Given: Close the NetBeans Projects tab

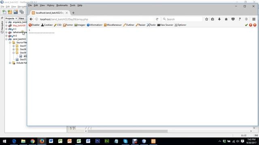Looking at the screenshot, I should pyautogui.click(x=16, y=19).
